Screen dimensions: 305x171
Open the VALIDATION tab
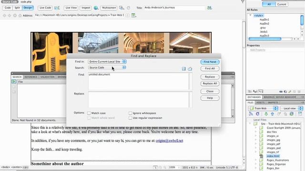[47, 77]
